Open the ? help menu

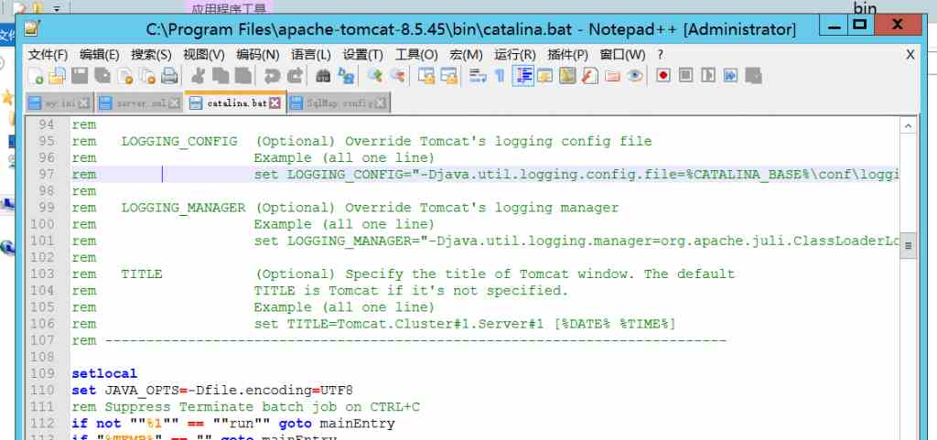pos(661,55)
